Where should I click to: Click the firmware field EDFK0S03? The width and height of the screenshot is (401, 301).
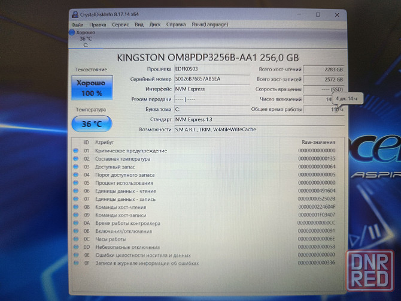[212, 69]
